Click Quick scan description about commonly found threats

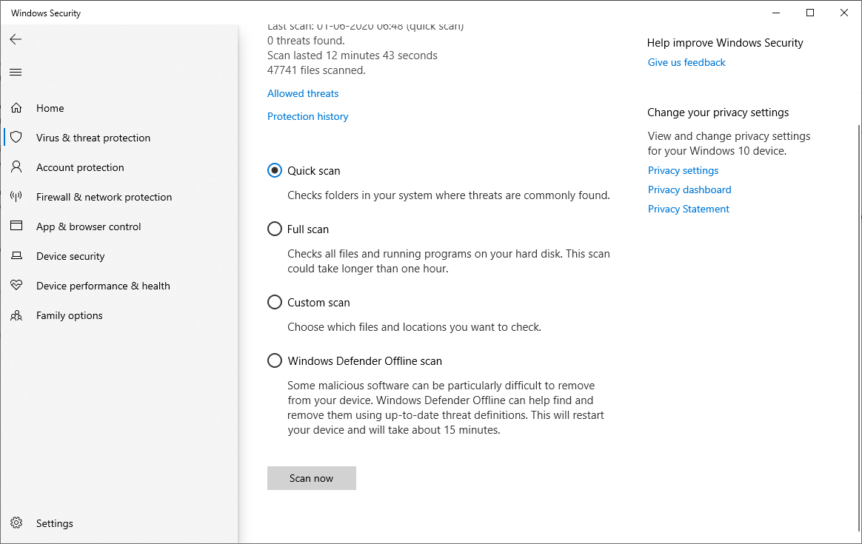coord(449,195)
